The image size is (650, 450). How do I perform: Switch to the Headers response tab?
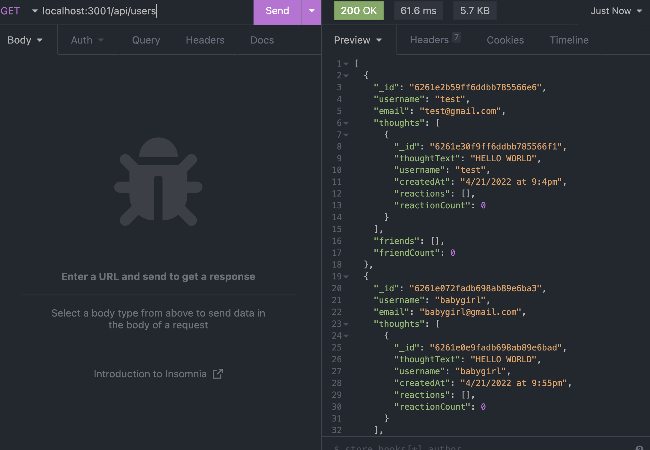[x=429, y=40]
